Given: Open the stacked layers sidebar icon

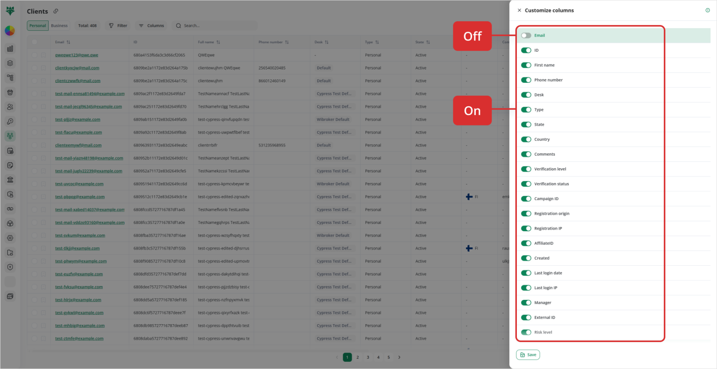Looking at the screenshot, I should (x=10, y=63).
